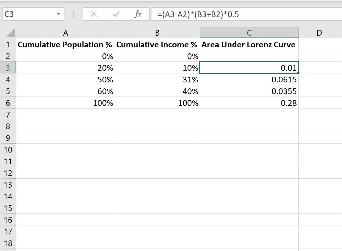The height and width of the screenshot is (251, 342).
Task: Open the Name Box dropdown arrow
Action: pos(58,14)
